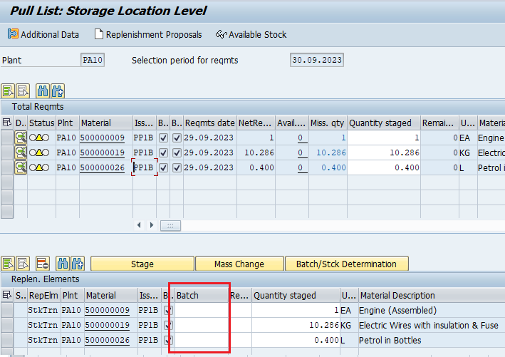The width and height of the screenshot is (505, 357).
Task: Open Total Reqmts table column configuration icon
Action: pyautogui.click(x=7, y=123)
